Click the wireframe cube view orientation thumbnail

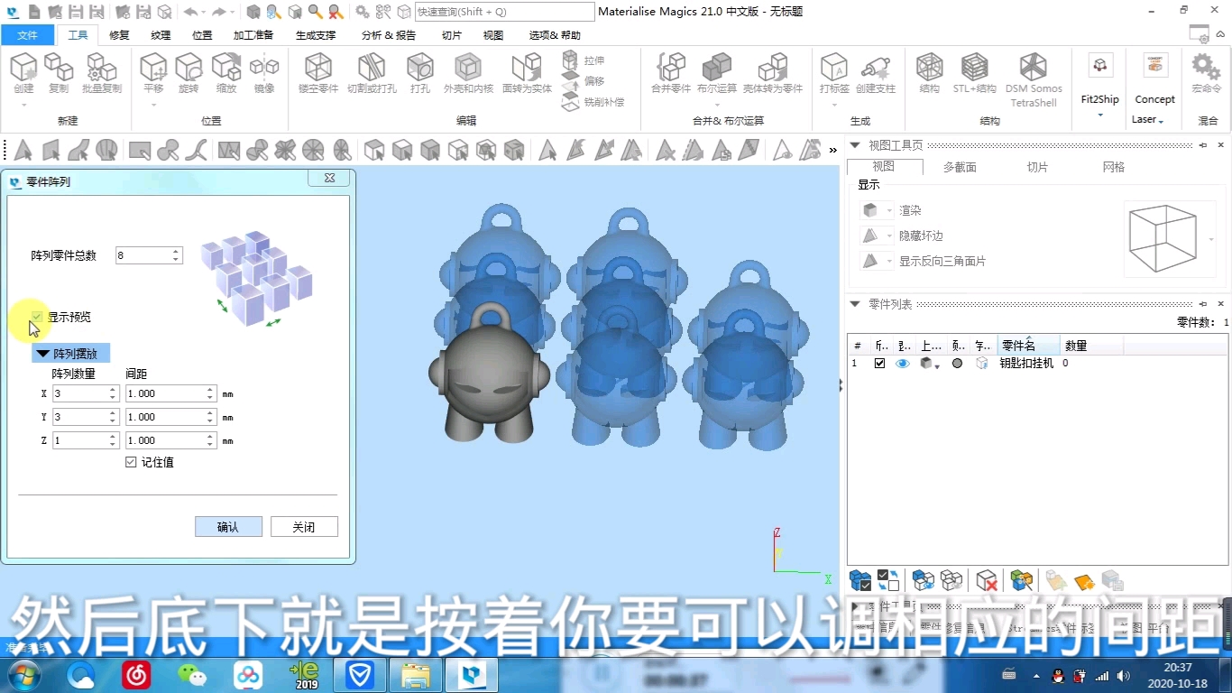[x=1163, y=238]
